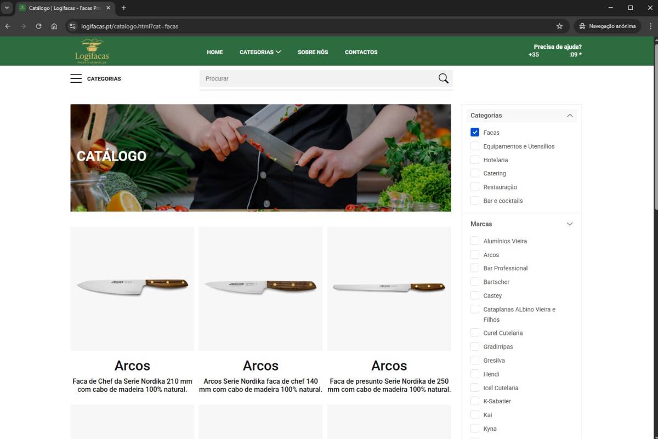Tick the Icel Cutelaria brand checkbox
This screenshot has width=658, height=439.
pyautogui.click(x=475, y=387)
